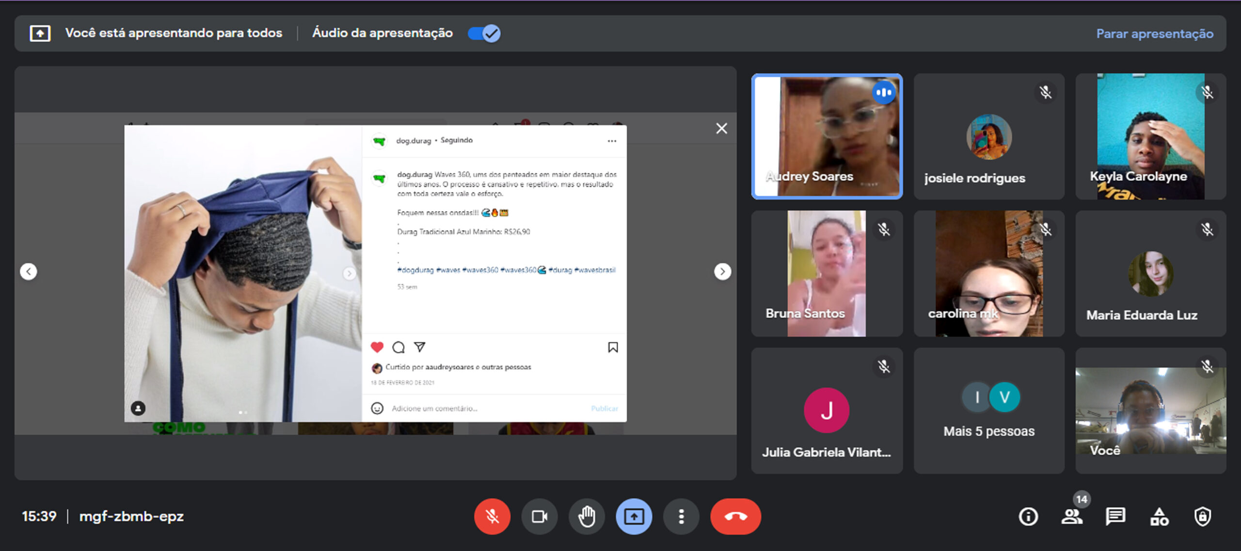Open post options three dots
1241x551 pixels.
pyautogui.click(x=612, y=141)
